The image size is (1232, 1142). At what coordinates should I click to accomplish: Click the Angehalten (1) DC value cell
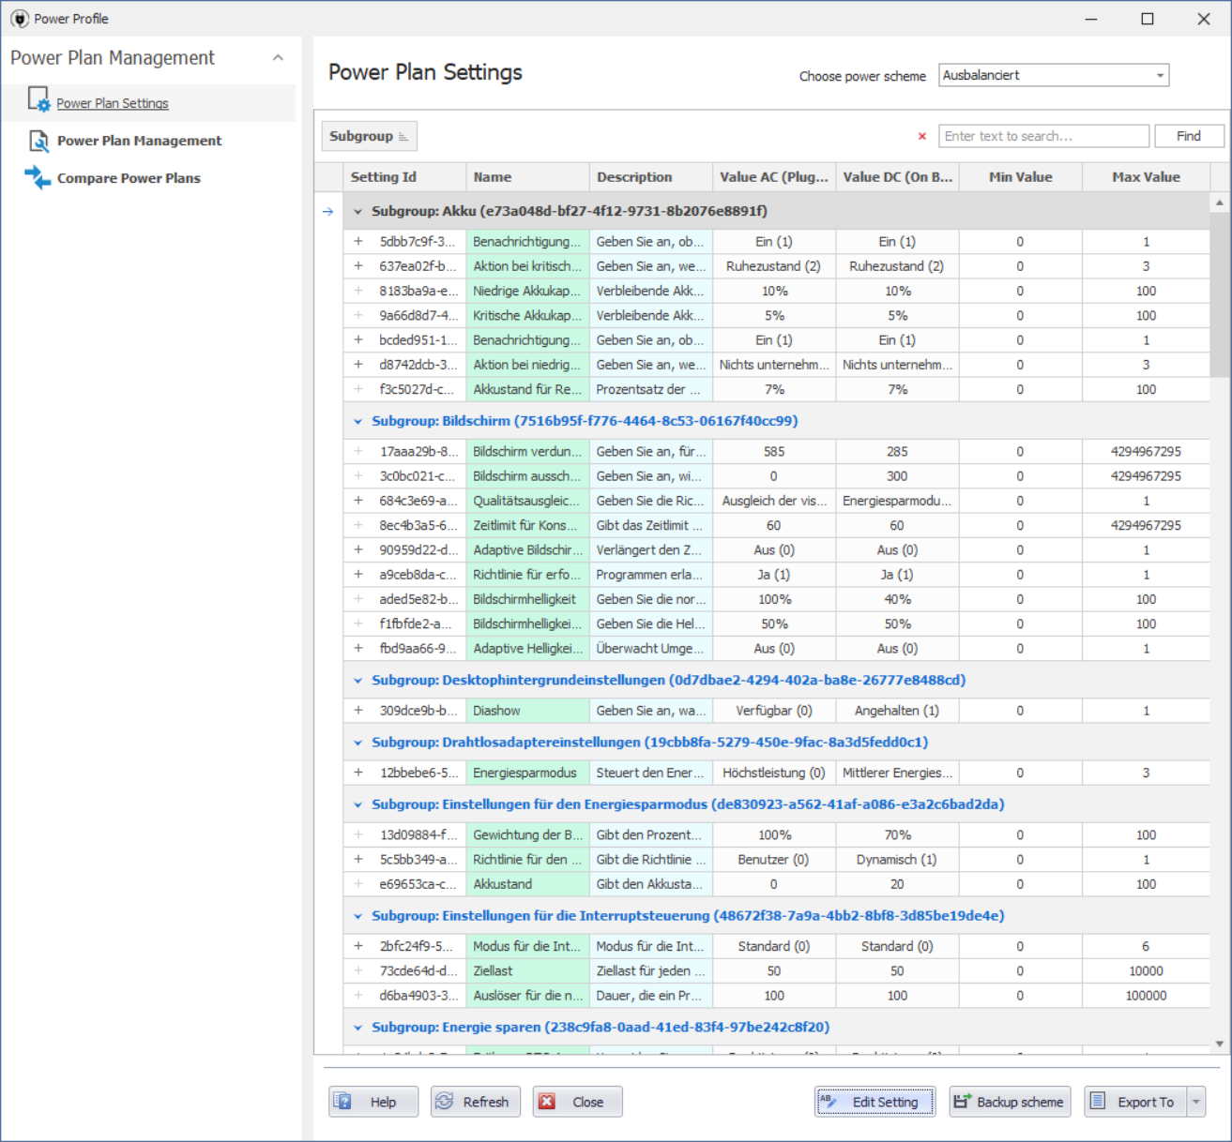pyautogui.click(x=897, y=711)
